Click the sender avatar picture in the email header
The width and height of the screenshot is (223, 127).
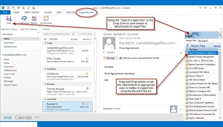coord(109,43)
